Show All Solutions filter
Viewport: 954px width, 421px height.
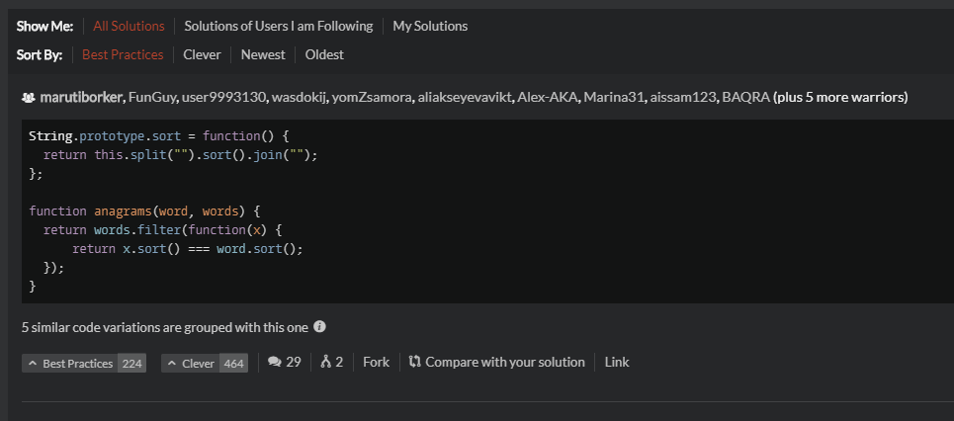tap(129, 26)
